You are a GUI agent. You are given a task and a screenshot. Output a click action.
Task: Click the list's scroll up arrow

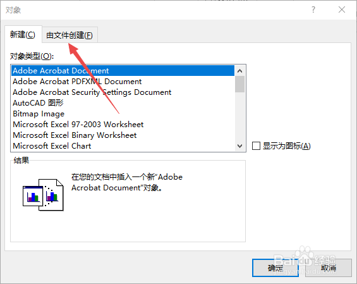coord(239,71)
